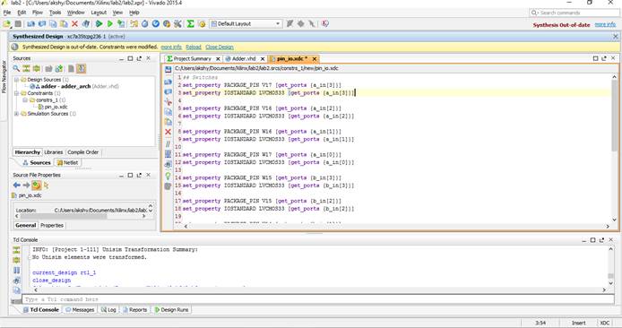Click Add Sources icon in Sources panel
The height and width of the screenshot is (328, 622).
pos(59,69)
